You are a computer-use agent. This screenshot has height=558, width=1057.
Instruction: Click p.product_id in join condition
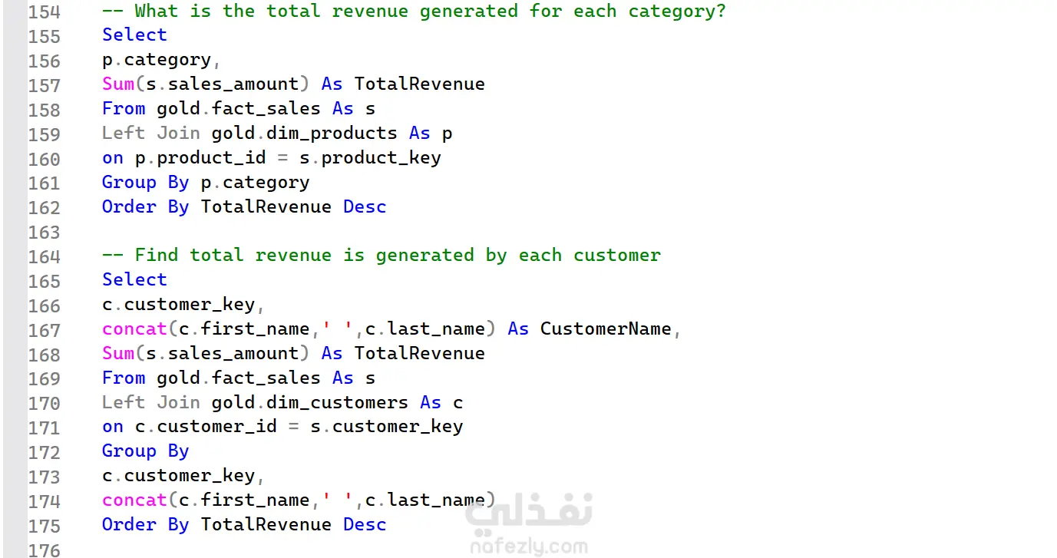[x=200, y=158]
